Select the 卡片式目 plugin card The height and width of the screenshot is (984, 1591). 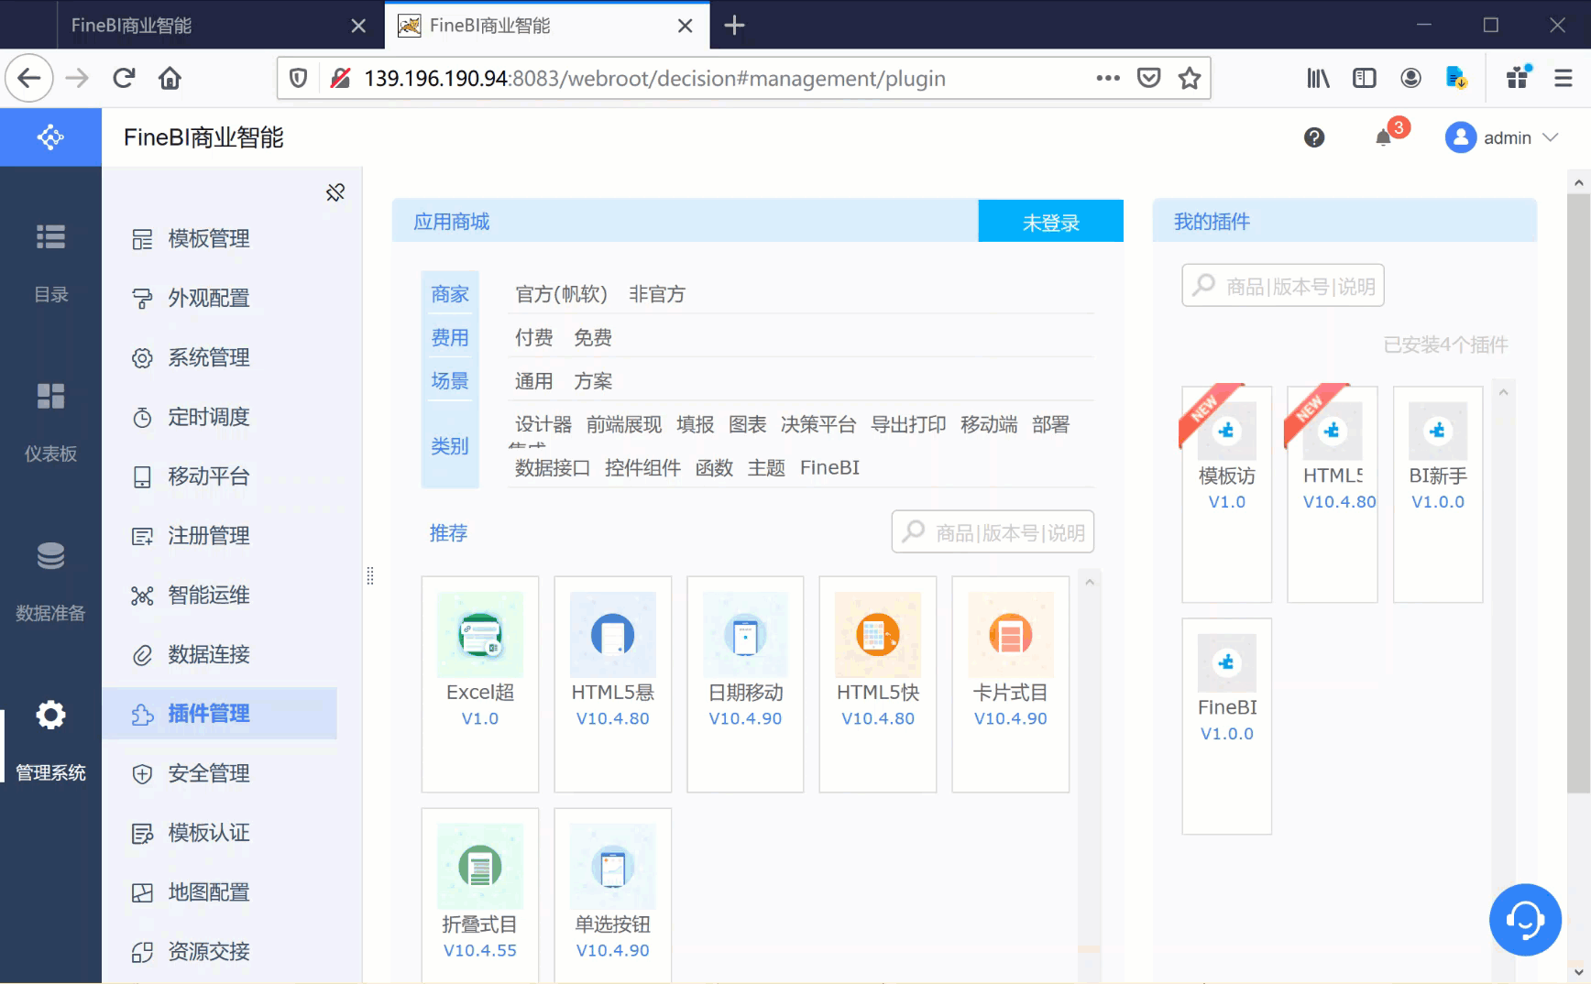pos(1011,683)
